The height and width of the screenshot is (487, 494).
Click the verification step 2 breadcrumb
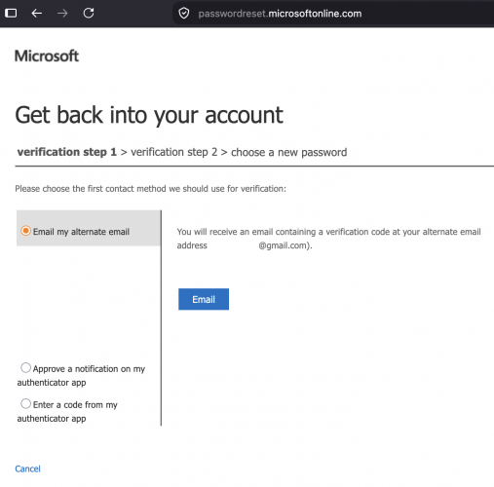(174, 152)
